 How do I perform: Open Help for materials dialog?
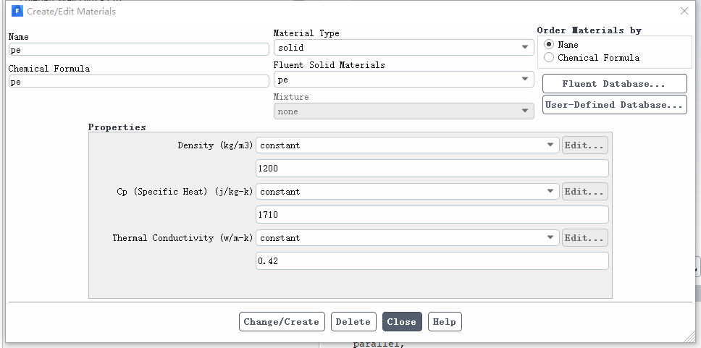[x=445, y=322]
